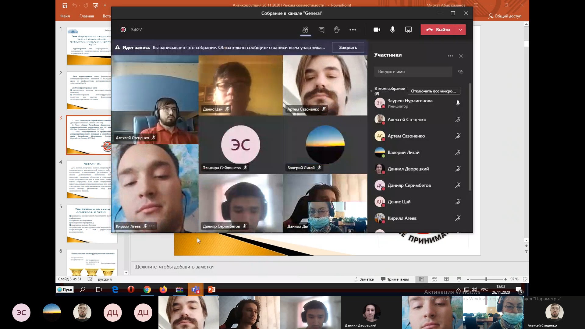Mute all with Отключить все микро button

tap(434, 91)
